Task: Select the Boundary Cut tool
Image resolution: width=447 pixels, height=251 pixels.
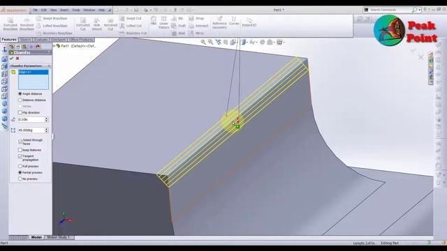Action: pos(133,33)
